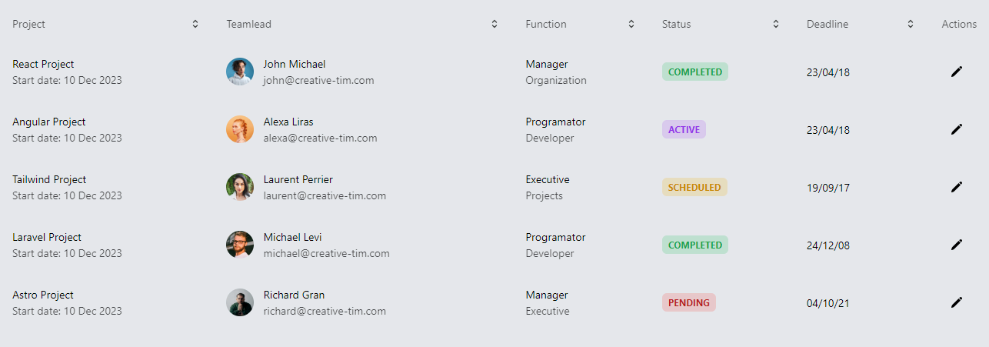Click john@creative-tim.com email
The height and width of the screenshot is (347, 989).
point(318,80)
